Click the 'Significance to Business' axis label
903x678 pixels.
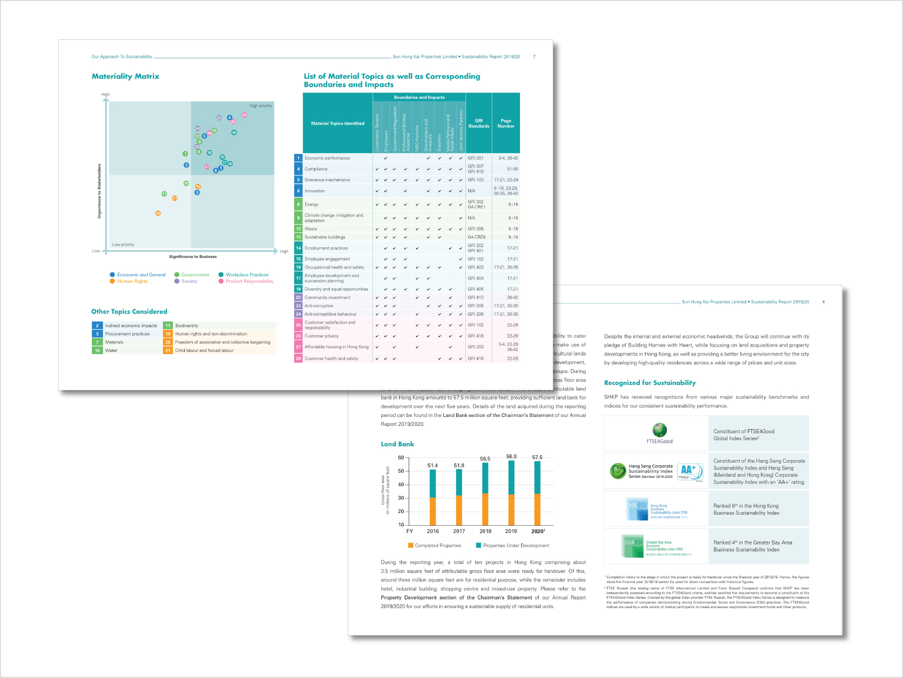coord(193,257)
